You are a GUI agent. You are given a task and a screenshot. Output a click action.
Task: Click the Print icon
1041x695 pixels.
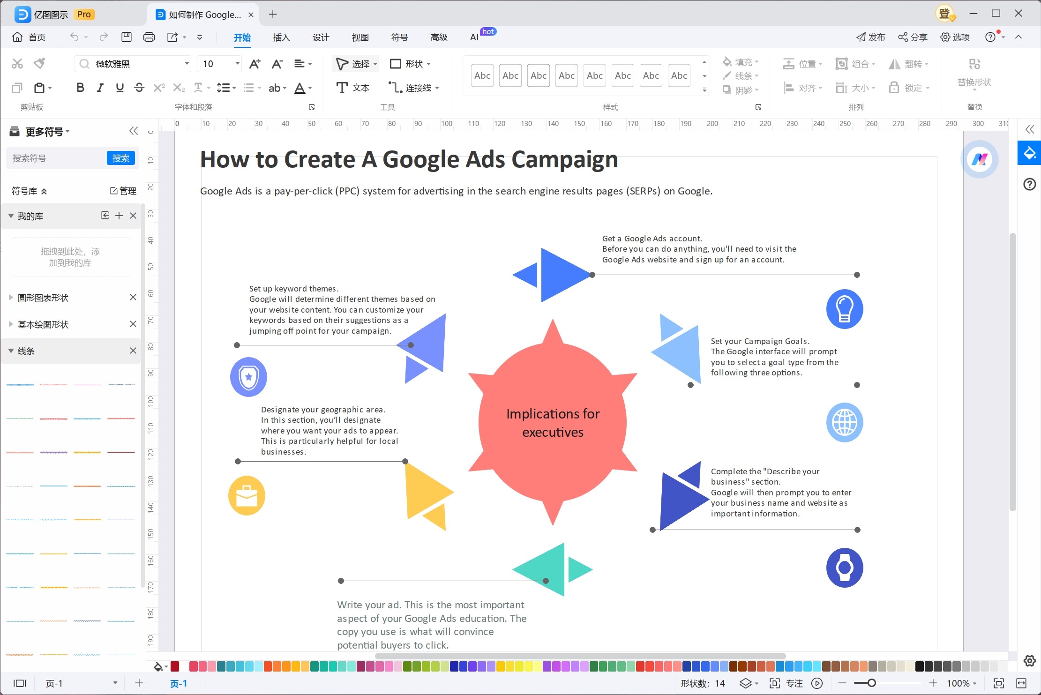tap(149, 37)
